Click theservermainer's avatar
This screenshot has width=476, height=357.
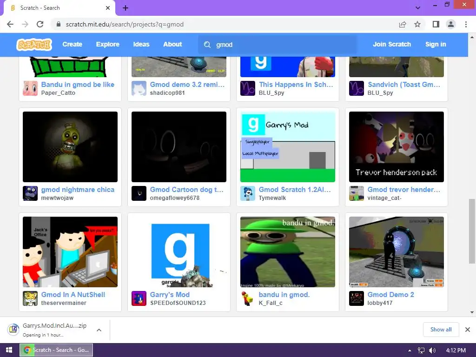tap(30, 298)
